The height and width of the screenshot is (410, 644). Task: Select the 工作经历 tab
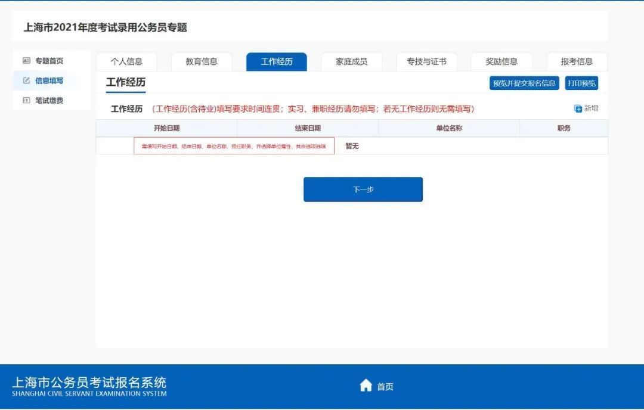point(277,62)
